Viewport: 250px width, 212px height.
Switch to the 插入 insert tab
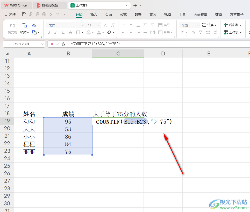(94, 14)
